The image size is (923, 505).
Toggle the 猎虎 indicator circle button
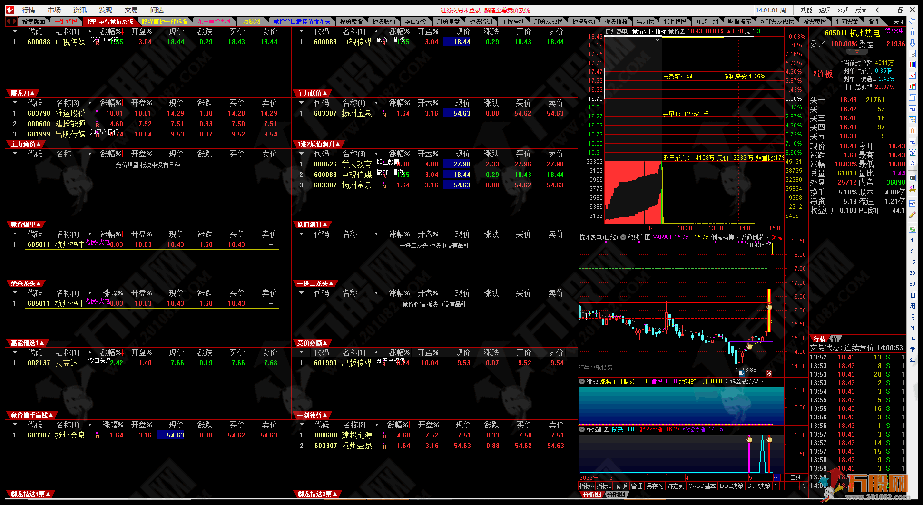pos(582,381)
